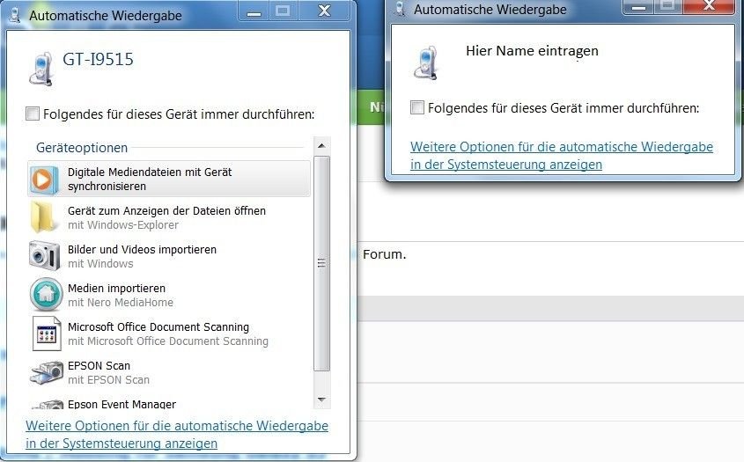Image resolution: width=744 pixels, height=462 pixels.
Task: Close the right 'Automatische Wiedergabe' window
Action: pos(710,5)
